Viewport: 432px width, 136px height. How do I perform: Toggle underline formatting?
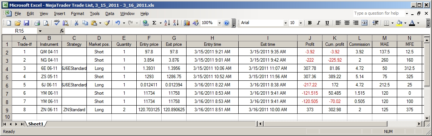[327, 23]
